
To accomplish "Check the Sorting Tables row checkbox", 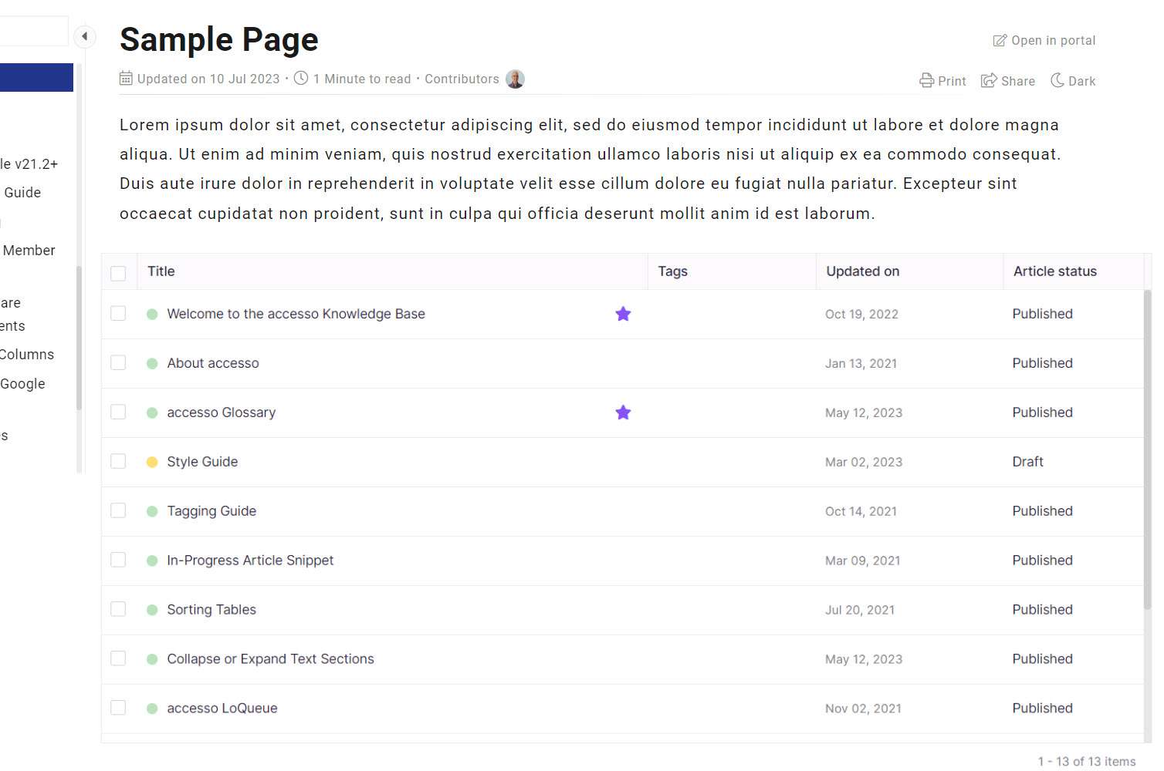I will tap(118, 610).
